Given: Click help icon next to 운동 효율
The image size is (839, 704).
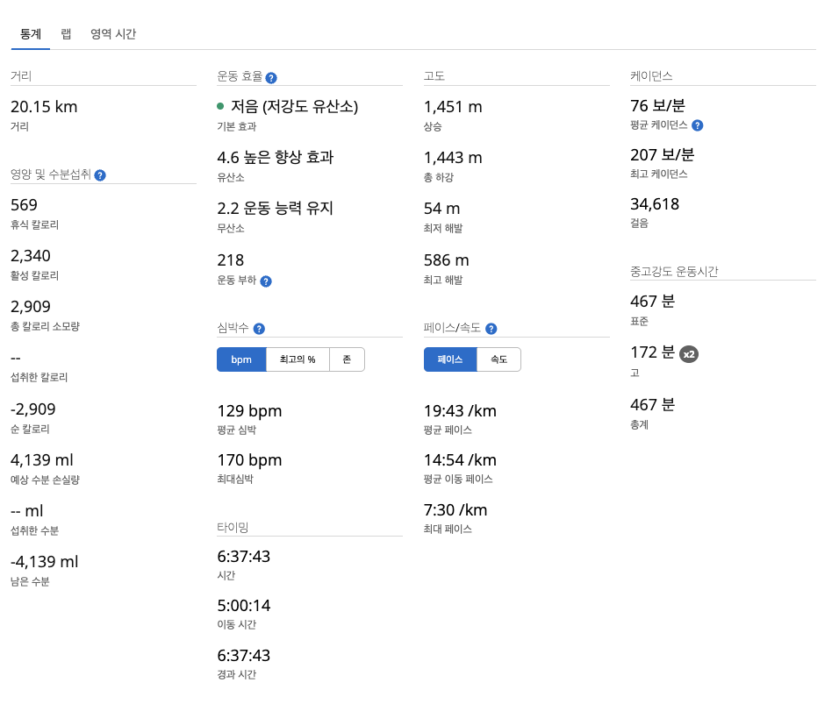Looking at the screenshot, I should tap(271, 77).
